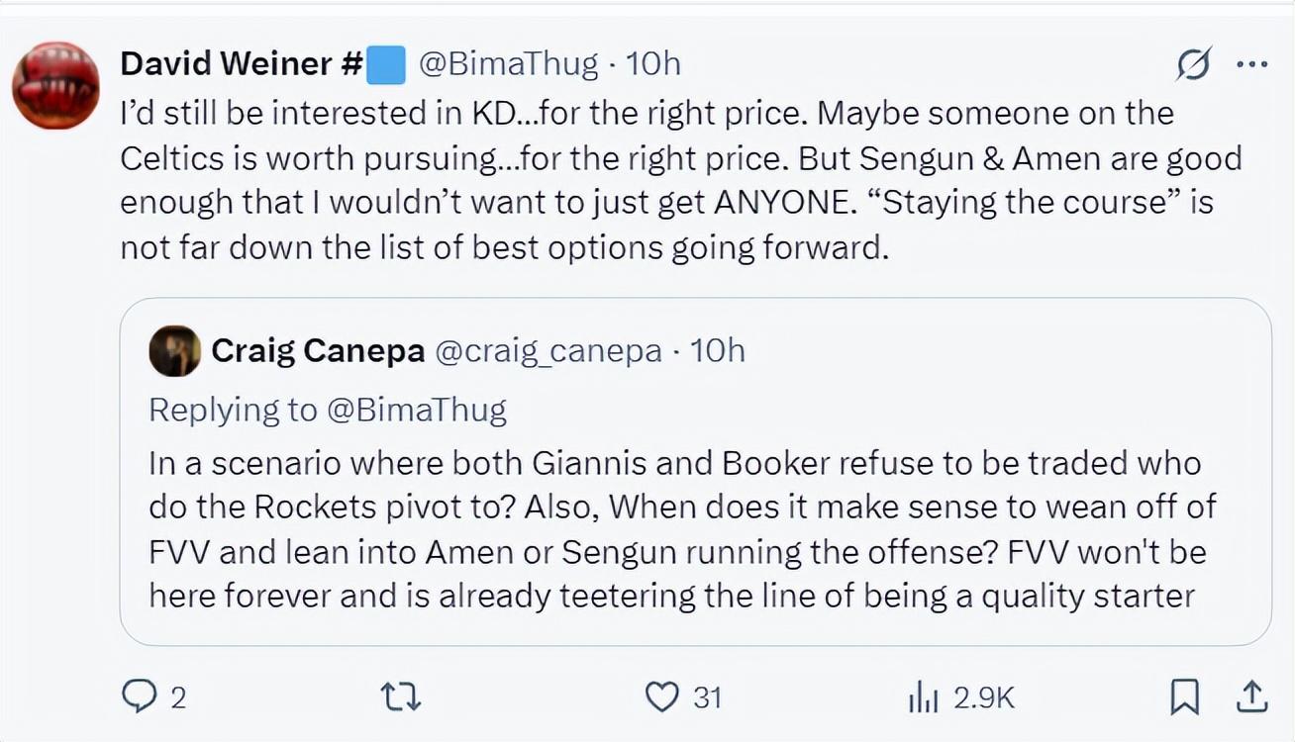The height and width of the screenshot is (742, 1295).
Task: Repost this tweet using the retweet icon
Action: (401, 697)
